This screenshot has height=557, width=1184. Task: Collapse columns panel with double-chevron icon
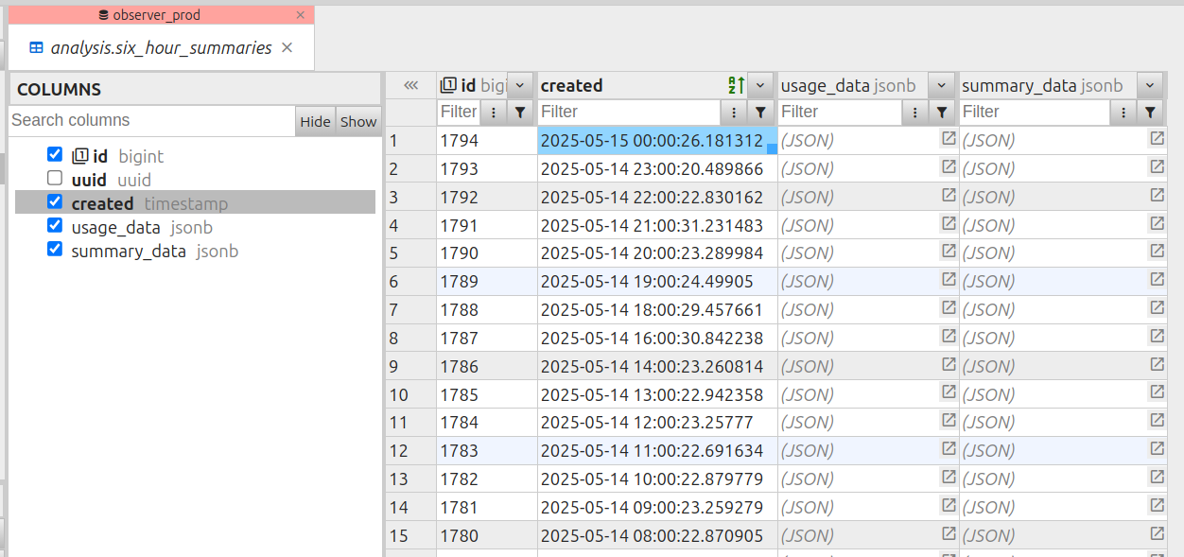point(410,85)
